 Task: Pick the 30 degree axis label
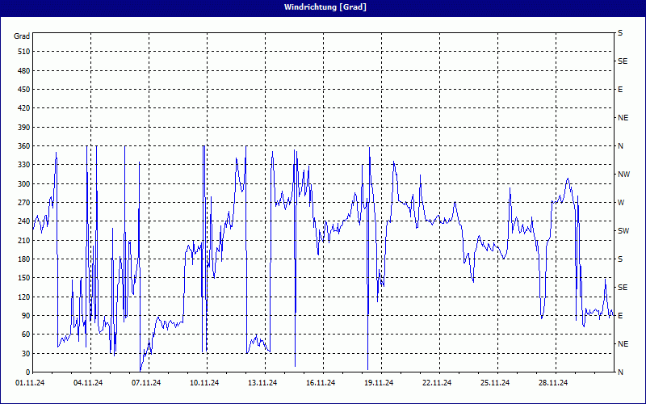26,354
